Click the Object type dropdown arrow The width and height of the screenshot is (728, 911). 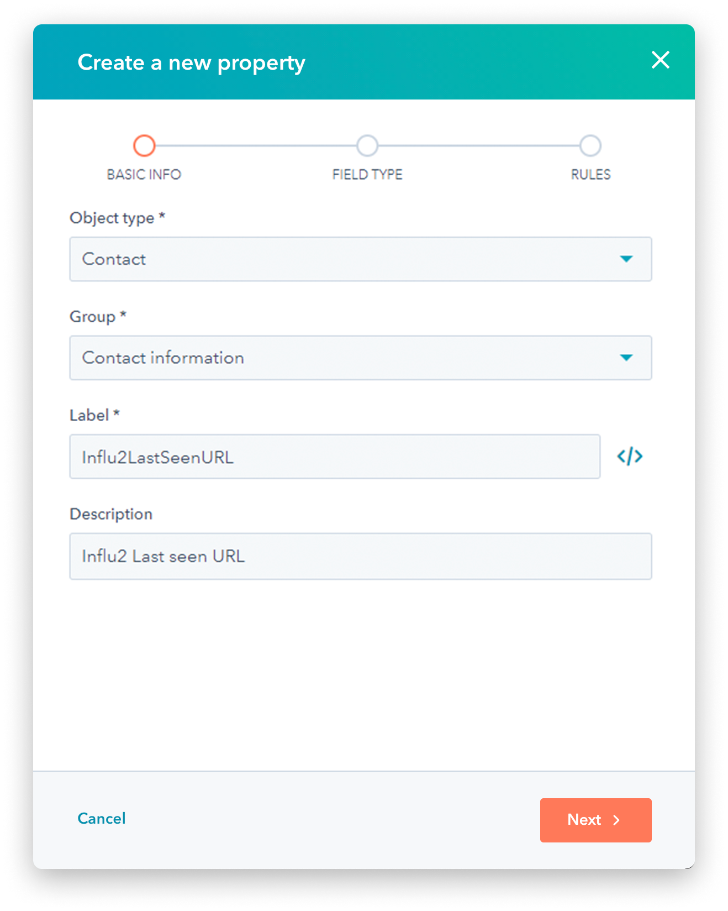tap(626, 259)
